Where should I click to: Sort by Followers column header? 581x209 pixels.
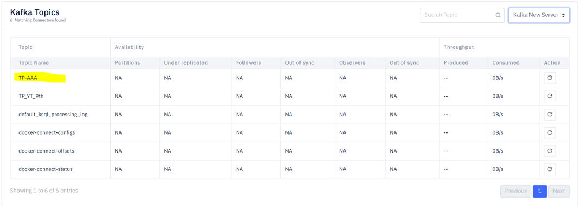coord(248,62)
